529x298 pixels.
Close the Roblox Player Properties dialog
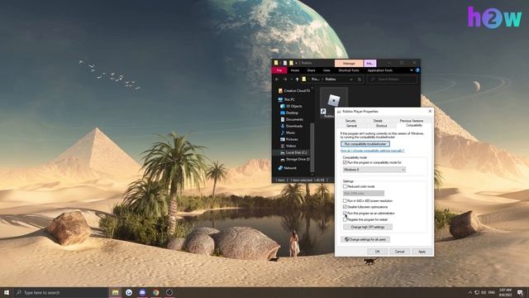click(x=430, y=111)
